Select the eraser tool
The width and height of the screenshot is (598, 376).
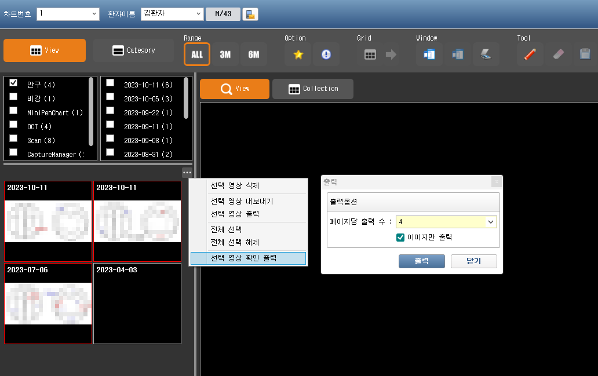(x=558, y=54)
